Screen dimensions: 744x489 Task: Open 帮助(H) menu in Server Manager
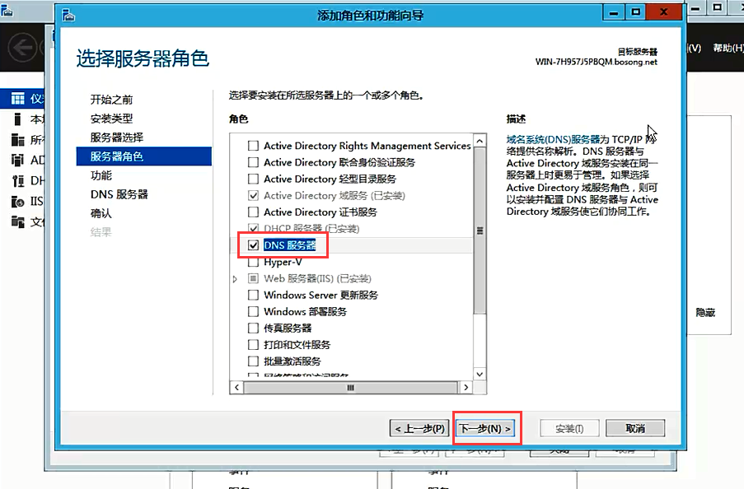pos(728,48)
